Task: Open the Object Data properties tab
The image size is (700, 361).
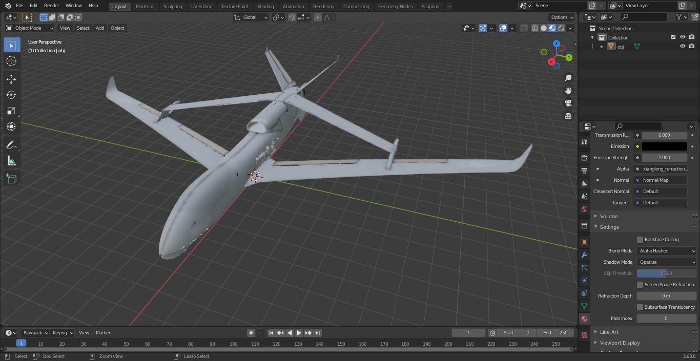Action: point(584,306)
